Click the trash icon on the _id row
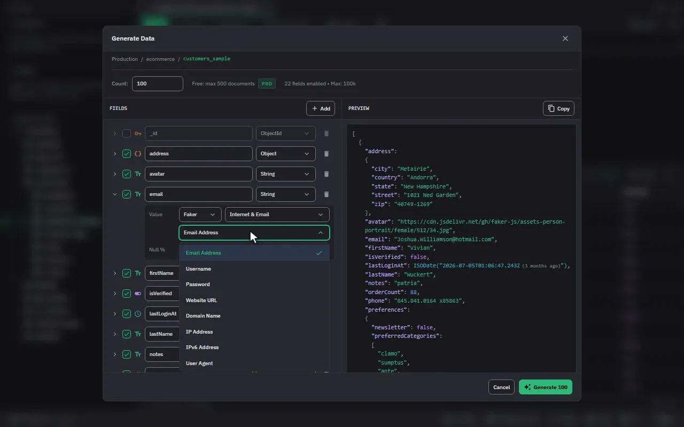684x427 pixels. 327,133
